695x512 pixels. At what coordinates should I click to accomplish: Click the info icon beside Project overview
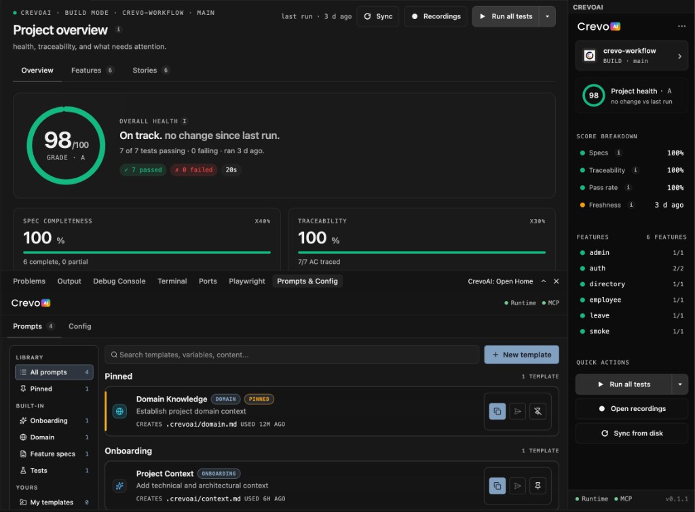118,30
